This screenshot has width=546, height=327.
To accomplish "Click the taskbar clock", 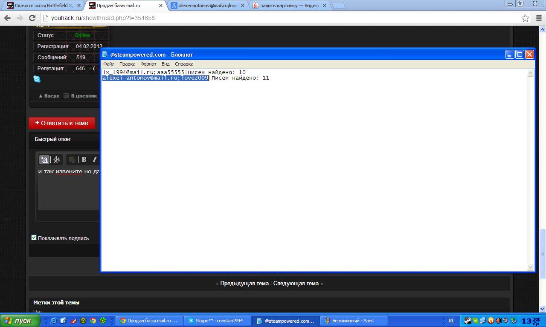I will click(x=531, y=321).
